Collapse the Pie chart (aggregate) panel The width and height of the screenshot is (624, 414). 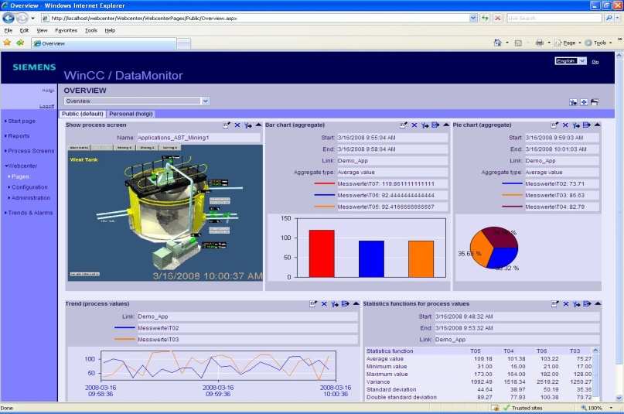click(598, 125)
